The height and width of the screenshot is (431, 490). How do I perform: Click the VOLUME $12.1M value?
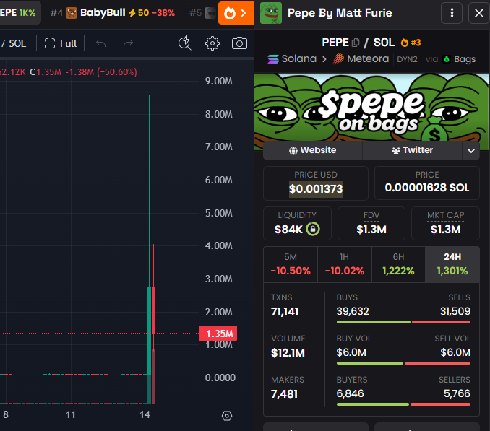288,353
